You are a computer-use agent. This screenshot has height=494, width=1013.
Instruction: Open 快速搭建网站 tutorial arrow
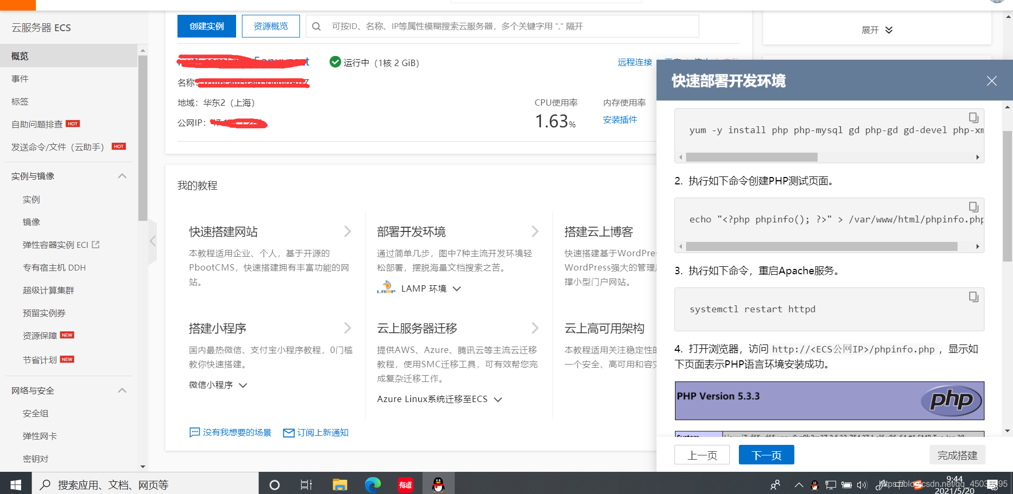coord(347,231)
